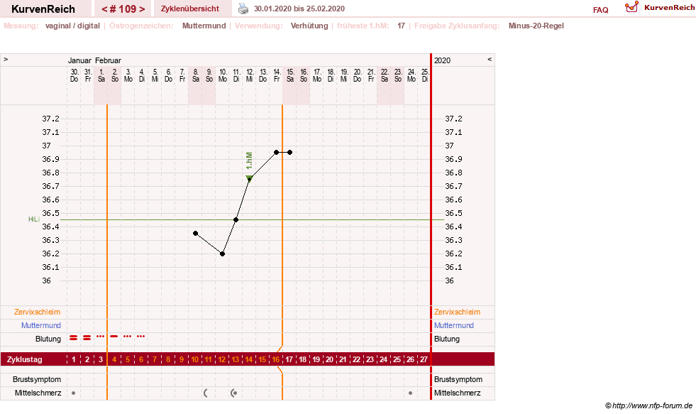Click the 'Minus-20-Regel' value
The height and width of the screenshot is (414, 696).
click(536, 26)
